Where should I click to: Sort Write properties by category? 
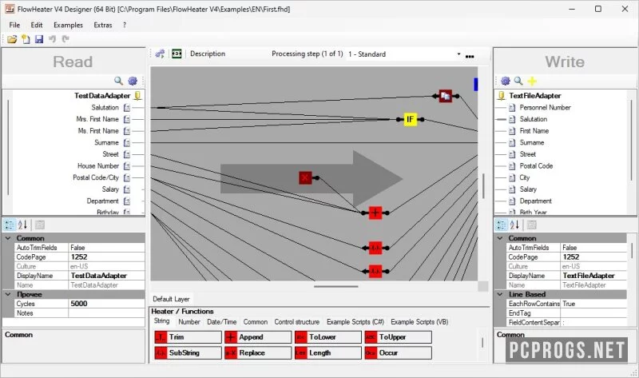click(x=502, y=225)
